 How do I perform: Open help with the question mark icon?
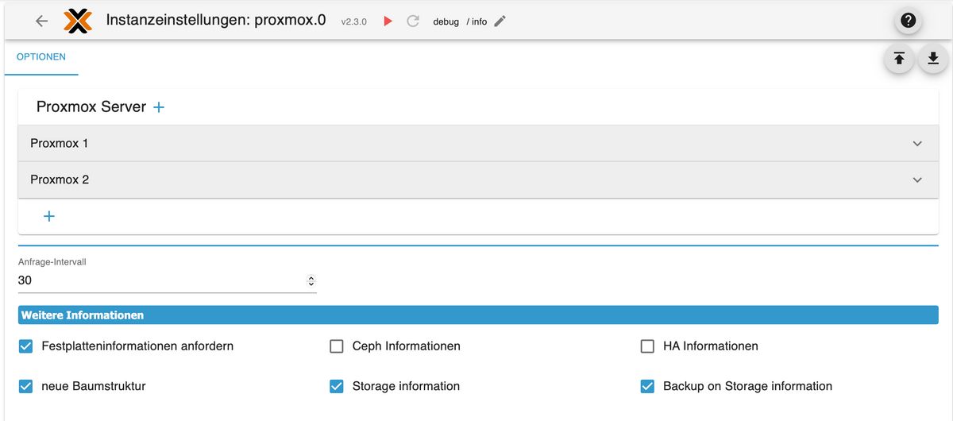tap(909, 21)
